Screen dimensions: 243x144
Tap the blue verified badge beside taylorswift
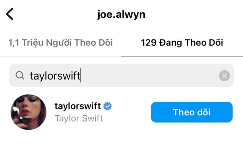108,106
